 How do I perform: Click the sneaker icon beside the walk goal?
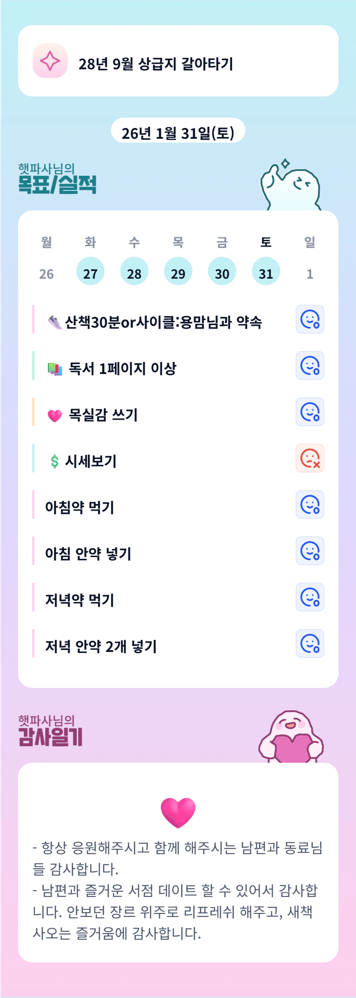click(55, 322)
